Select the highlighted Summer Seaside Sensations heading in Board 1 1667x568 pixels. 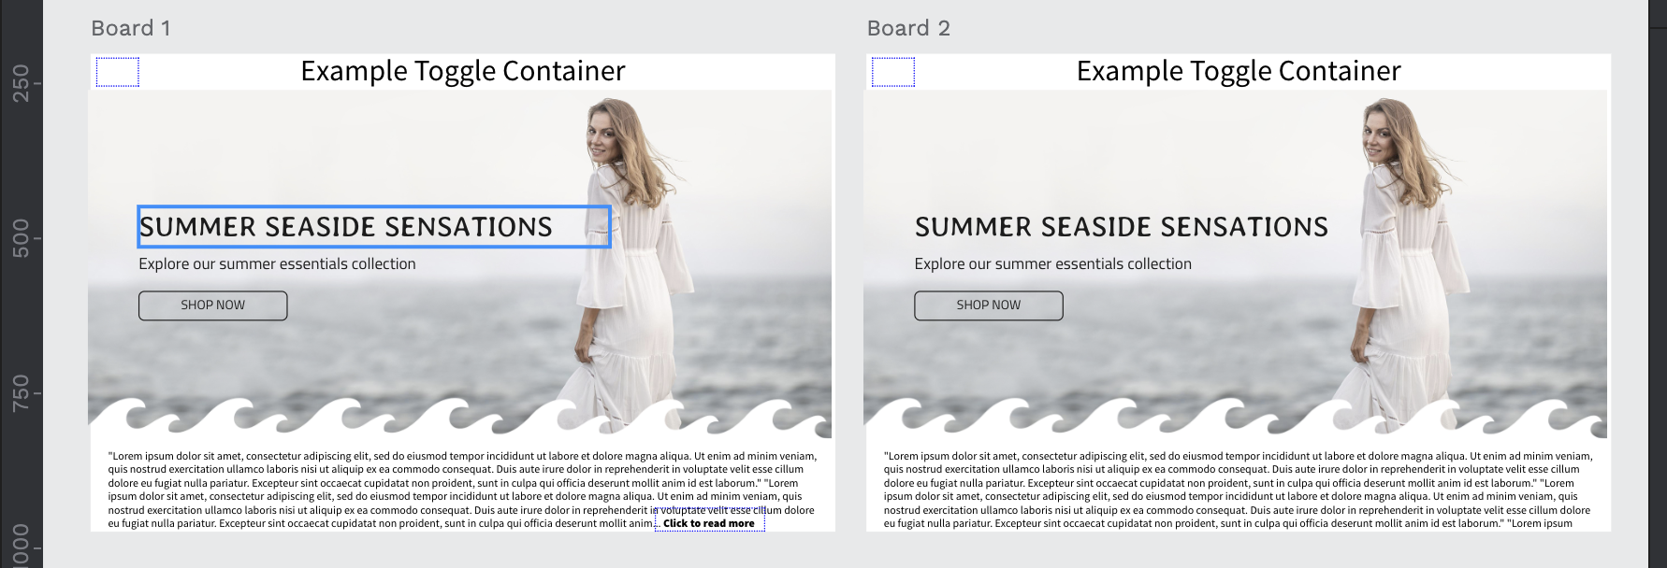tap(374, 227)
